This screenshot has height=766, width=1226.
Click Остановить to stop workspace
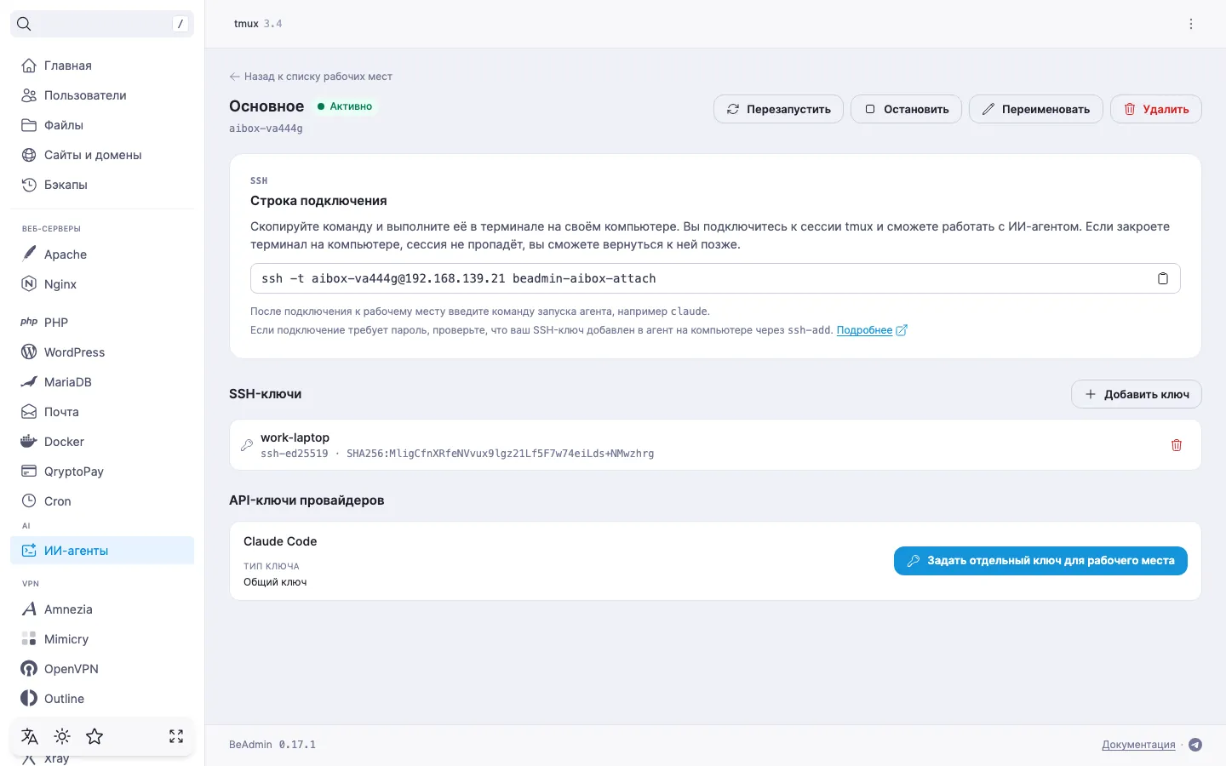tap(906, 109)
